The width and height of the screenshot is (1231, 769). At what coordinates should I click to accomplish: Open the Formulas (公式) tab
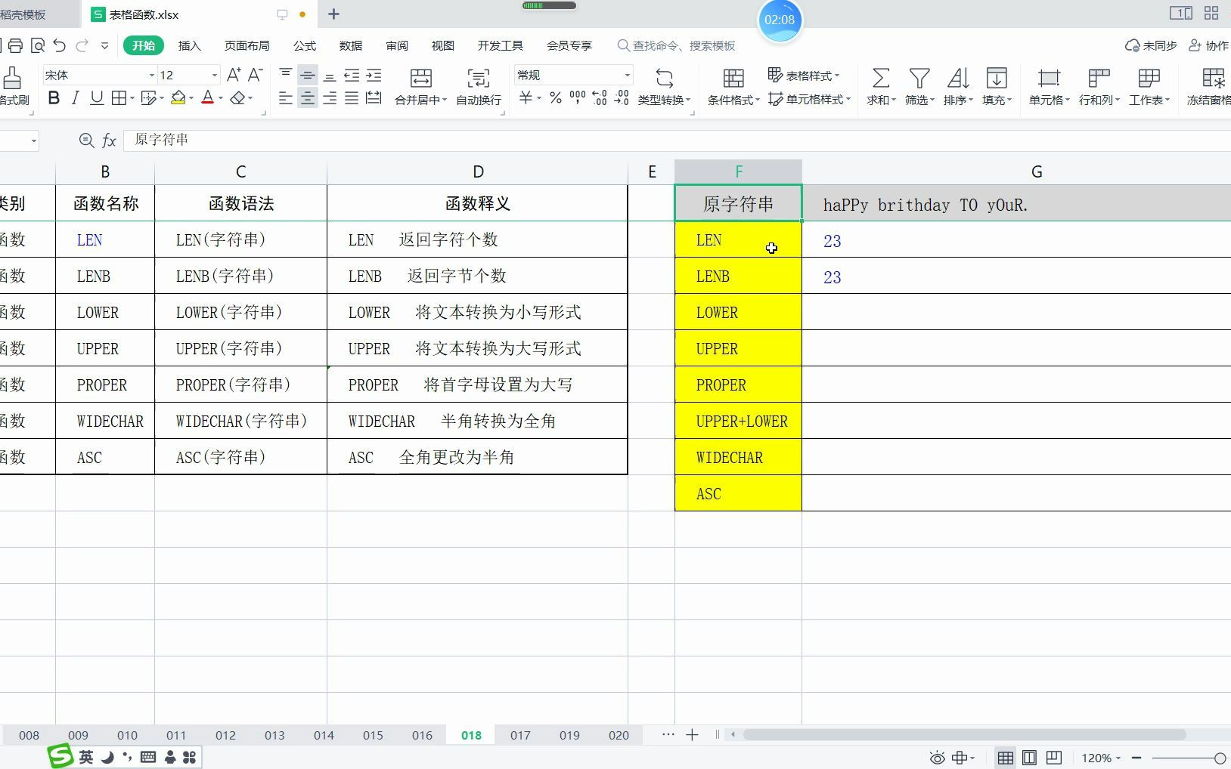tap(305, 45)
